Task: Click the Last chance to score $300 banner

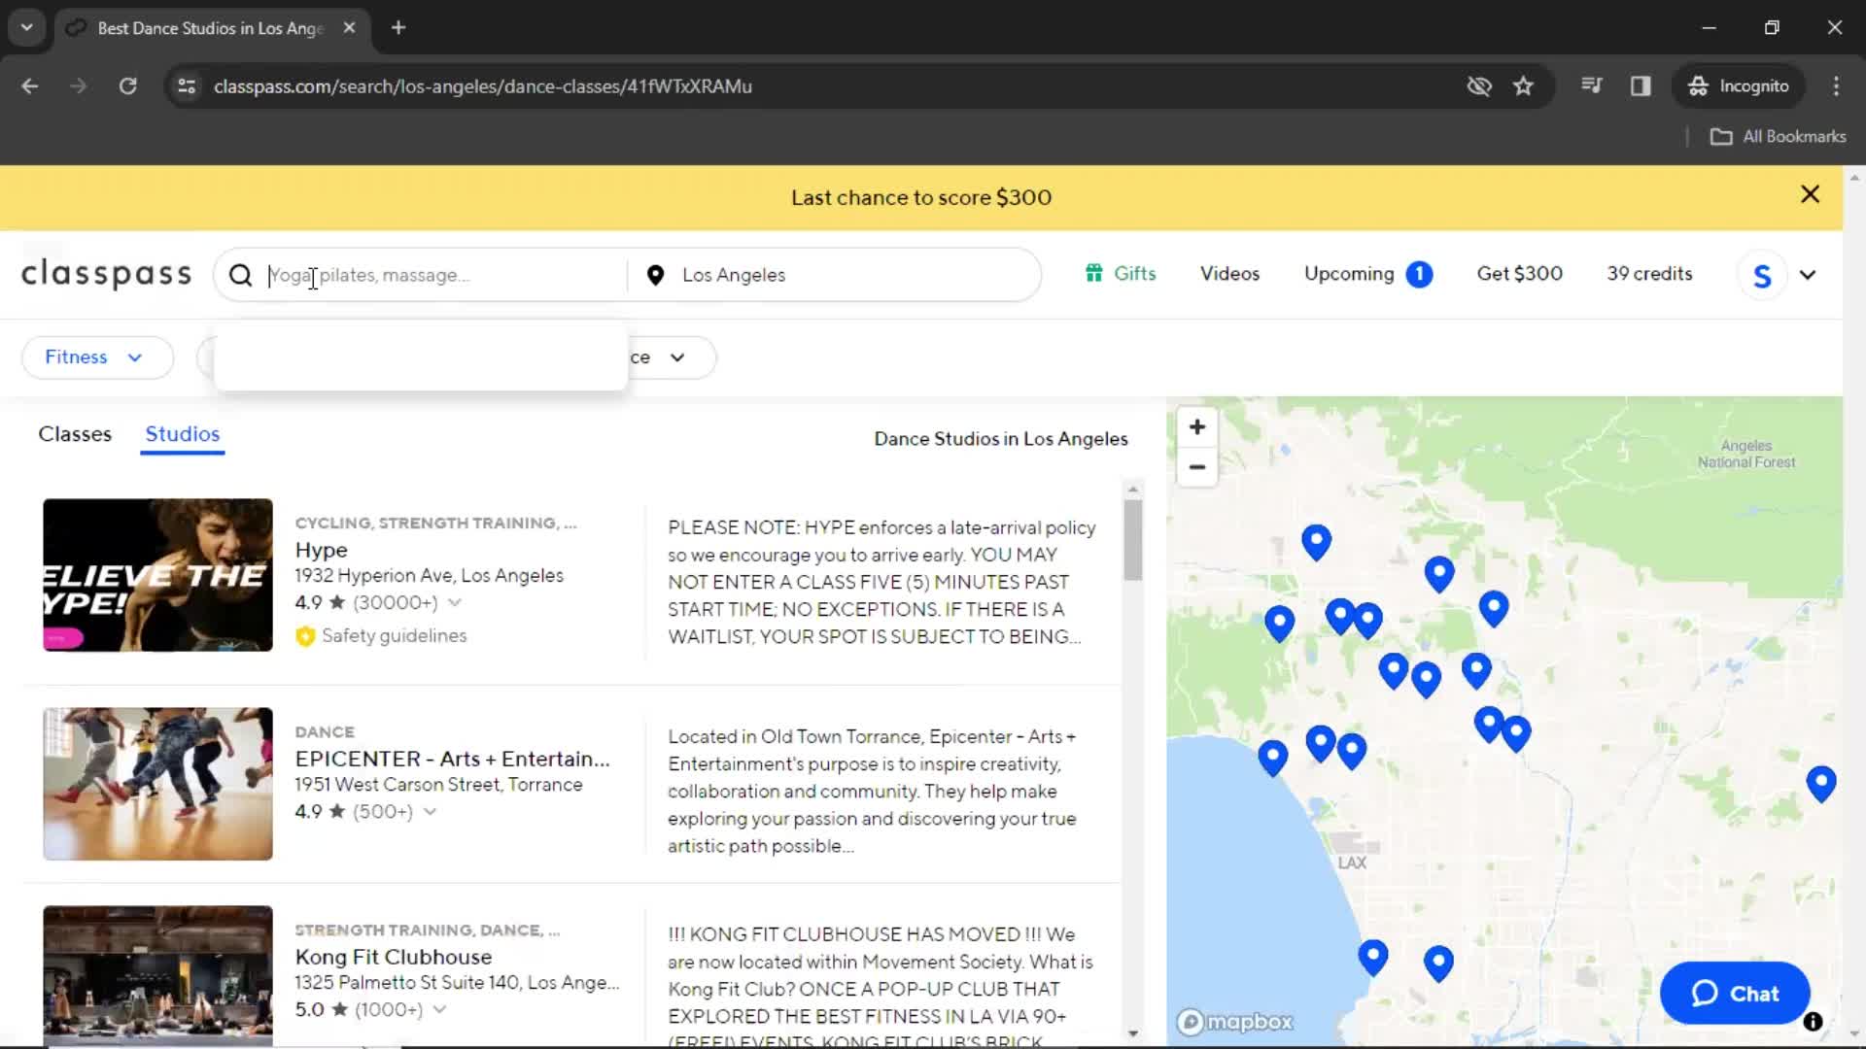Action: pos(920,197)
